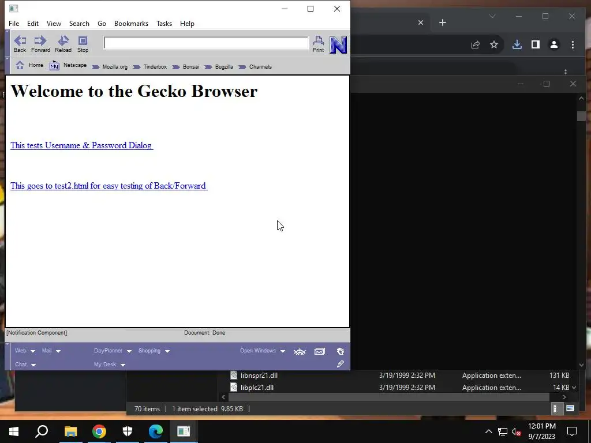Open the Bonsai bookmark
The height and width of the screenshot is (443, 591).
(x=185, y=67)
